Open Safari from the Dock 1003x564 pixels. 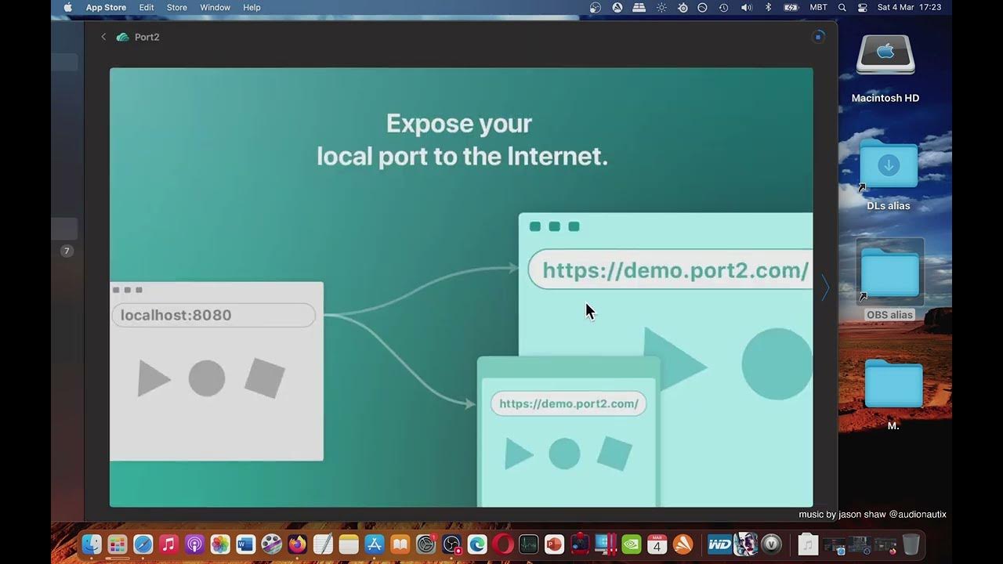(143, 544)
